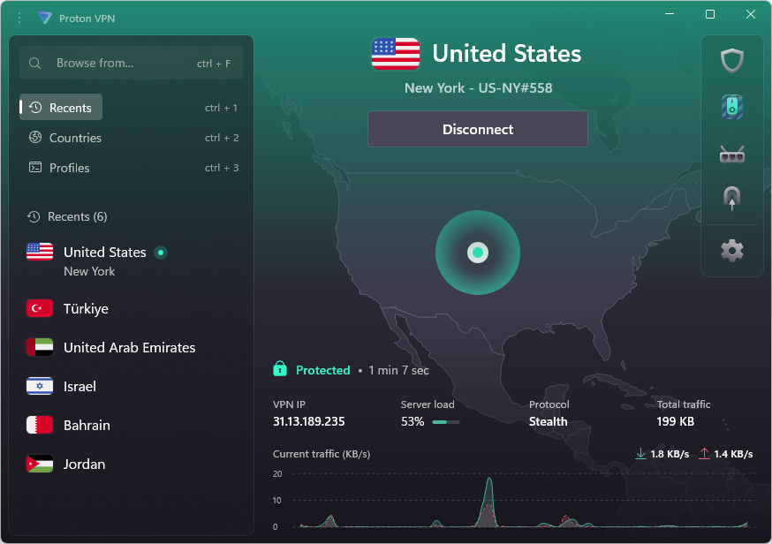Click the Current traffic (KB/s) label
772x544 pixels.
point(322,454)
